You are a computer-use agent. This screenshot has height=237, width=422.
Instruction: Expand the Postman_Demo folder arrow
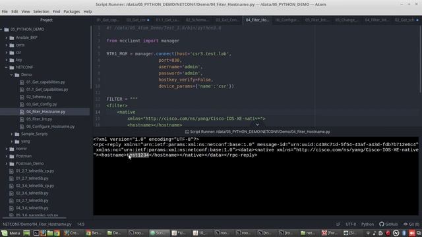[7, 163]
